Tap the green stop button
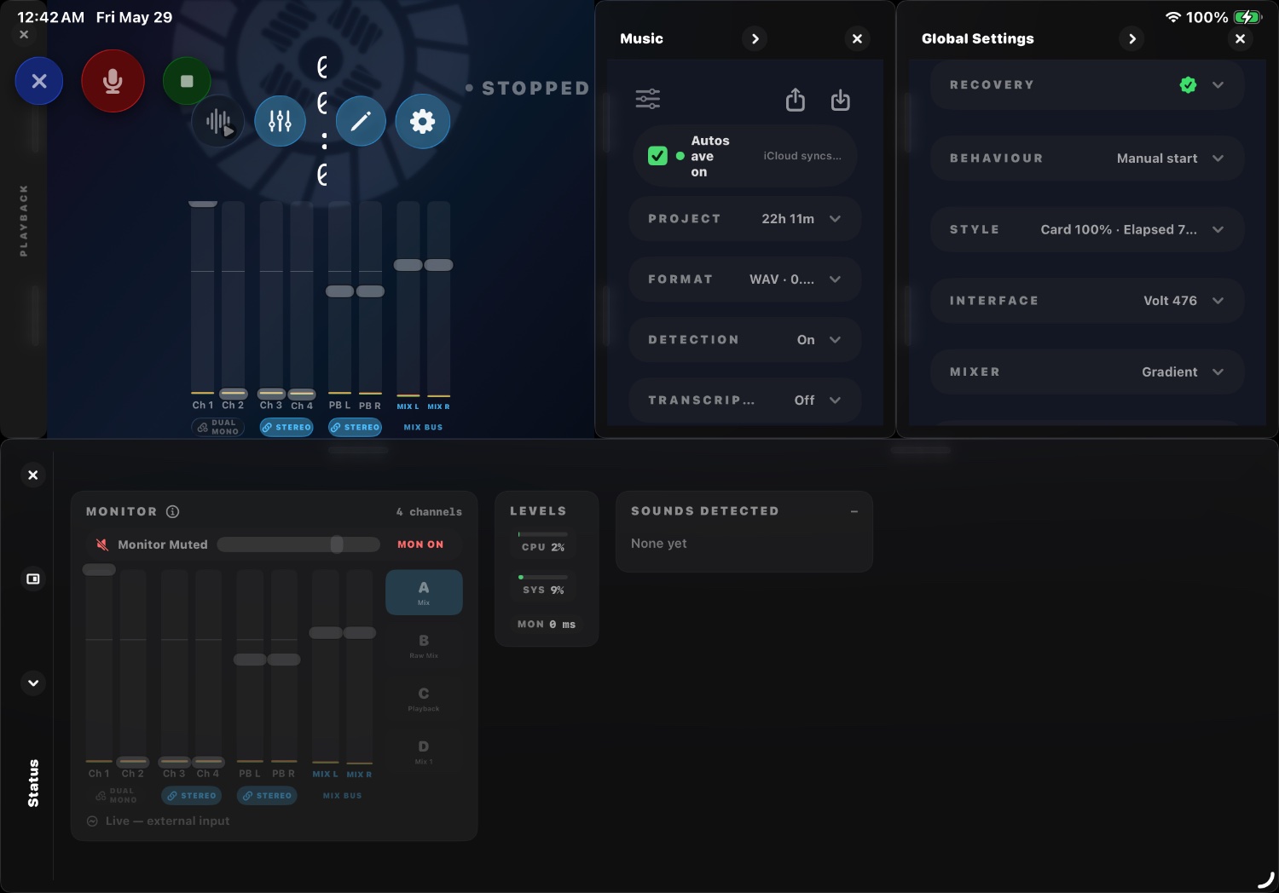 tap(187, 81)
